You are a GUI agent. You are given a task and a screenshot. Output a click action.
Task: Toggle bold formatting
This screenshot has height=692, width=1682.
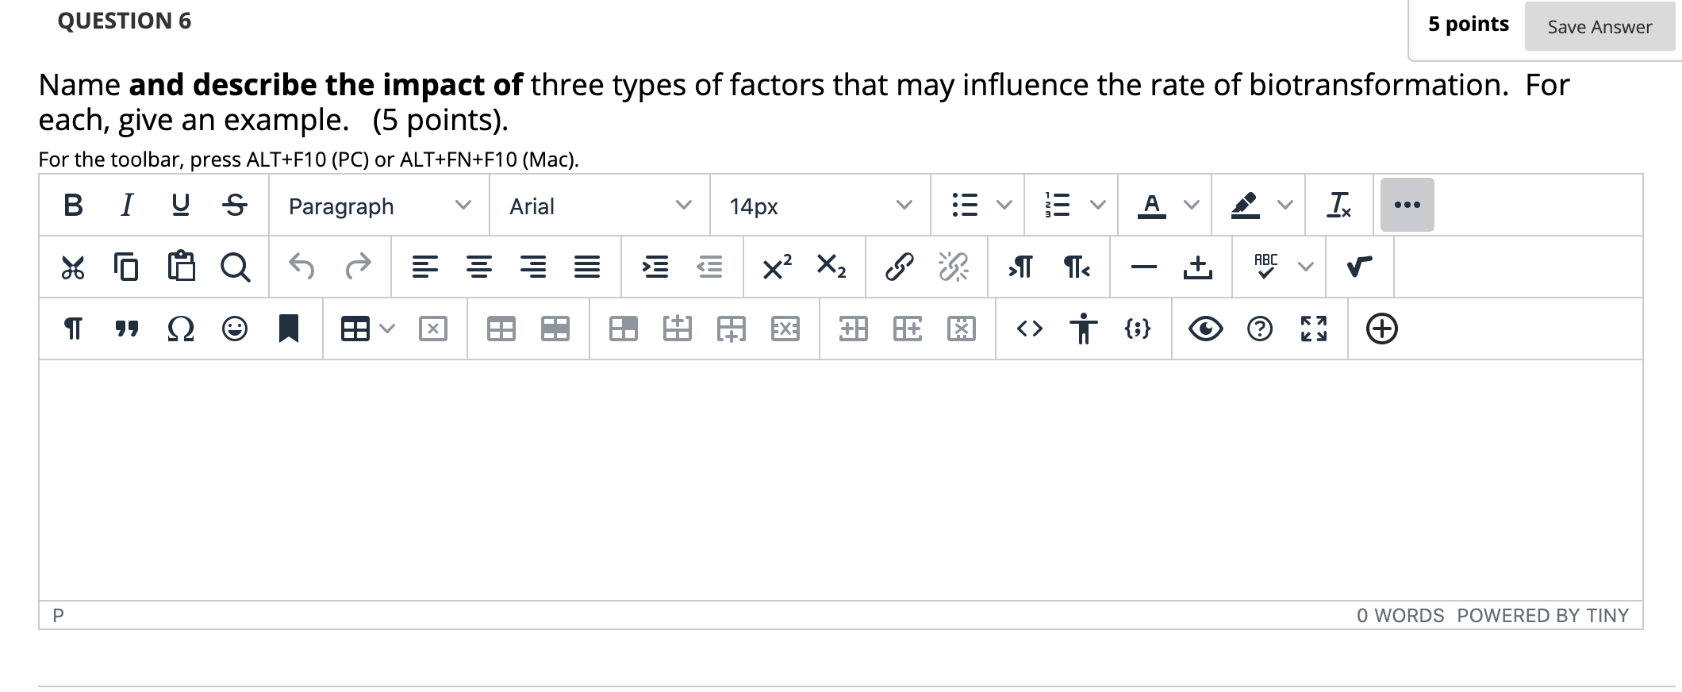click(73, 206)
